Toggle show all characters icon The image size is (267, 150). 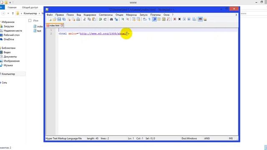pyautogui.click(x=149, y=20)
